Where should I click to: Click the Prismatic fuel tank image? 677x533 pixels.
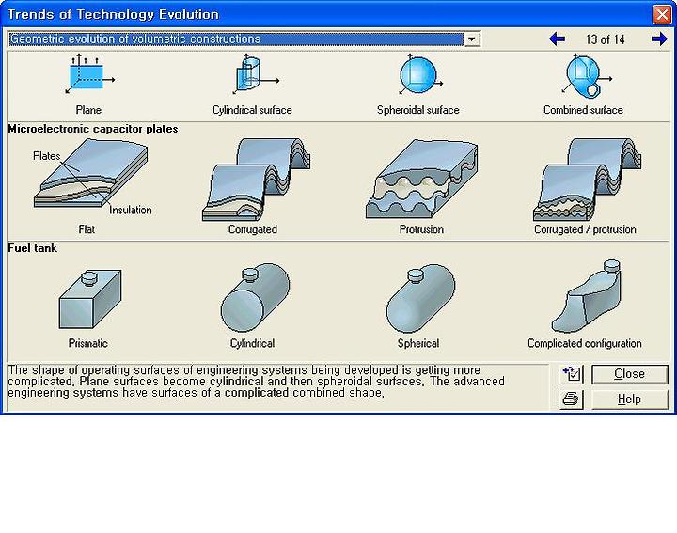tap(90, 300)
